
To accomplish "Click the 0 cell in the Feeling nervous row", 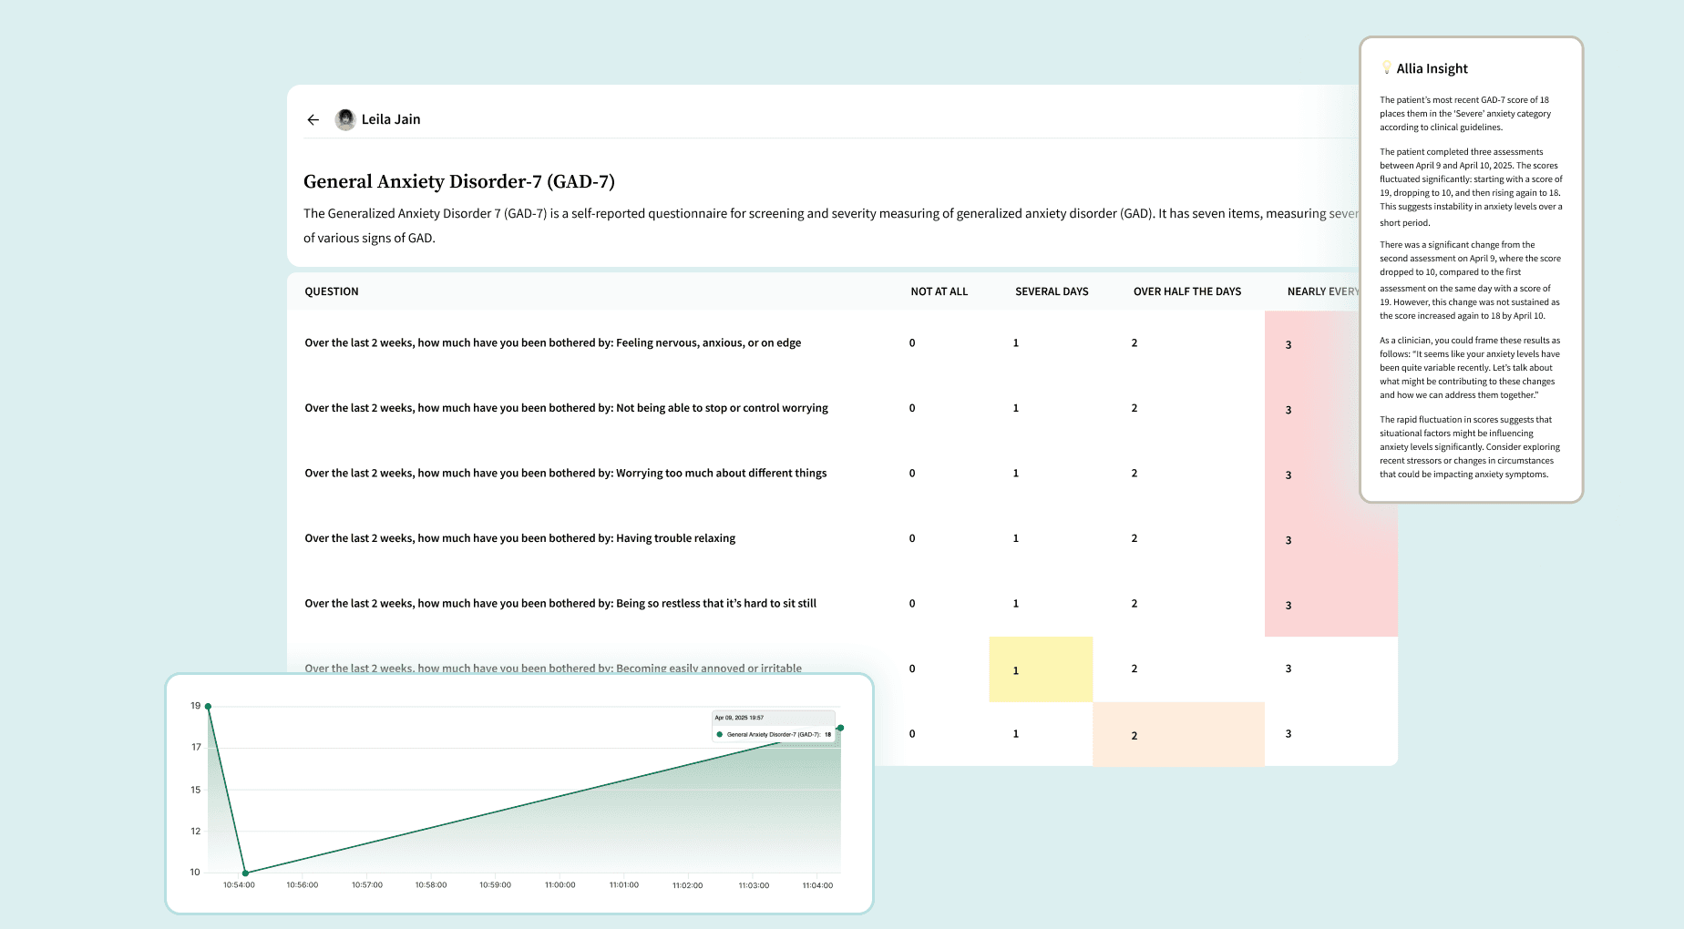I will [912, 343].
